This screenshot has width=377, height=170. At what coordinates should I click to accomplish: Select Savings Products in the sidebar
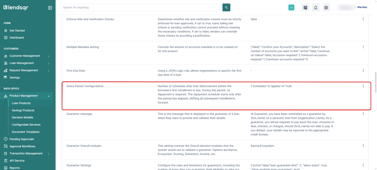click(x=23, y=110)
